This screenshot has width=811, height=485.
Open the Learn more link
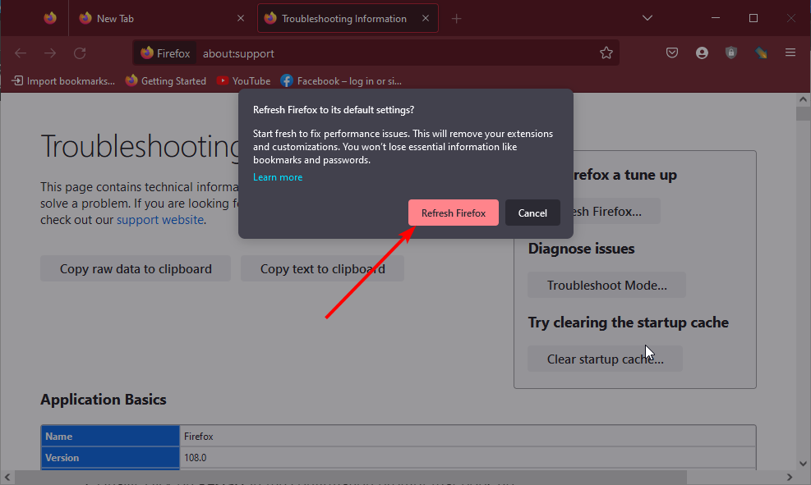(x=278, y=177)
